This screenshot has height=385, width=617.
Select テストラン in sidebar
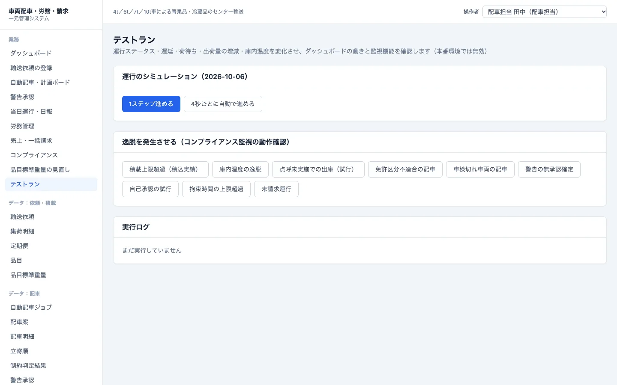click(51, 184)
